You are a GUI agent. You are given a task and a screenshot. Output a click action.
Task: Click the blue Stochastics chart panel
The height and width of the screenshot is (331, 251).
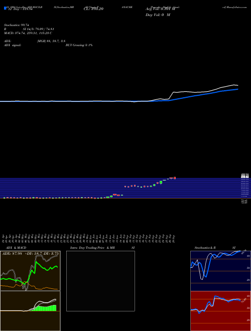(220, 271)
